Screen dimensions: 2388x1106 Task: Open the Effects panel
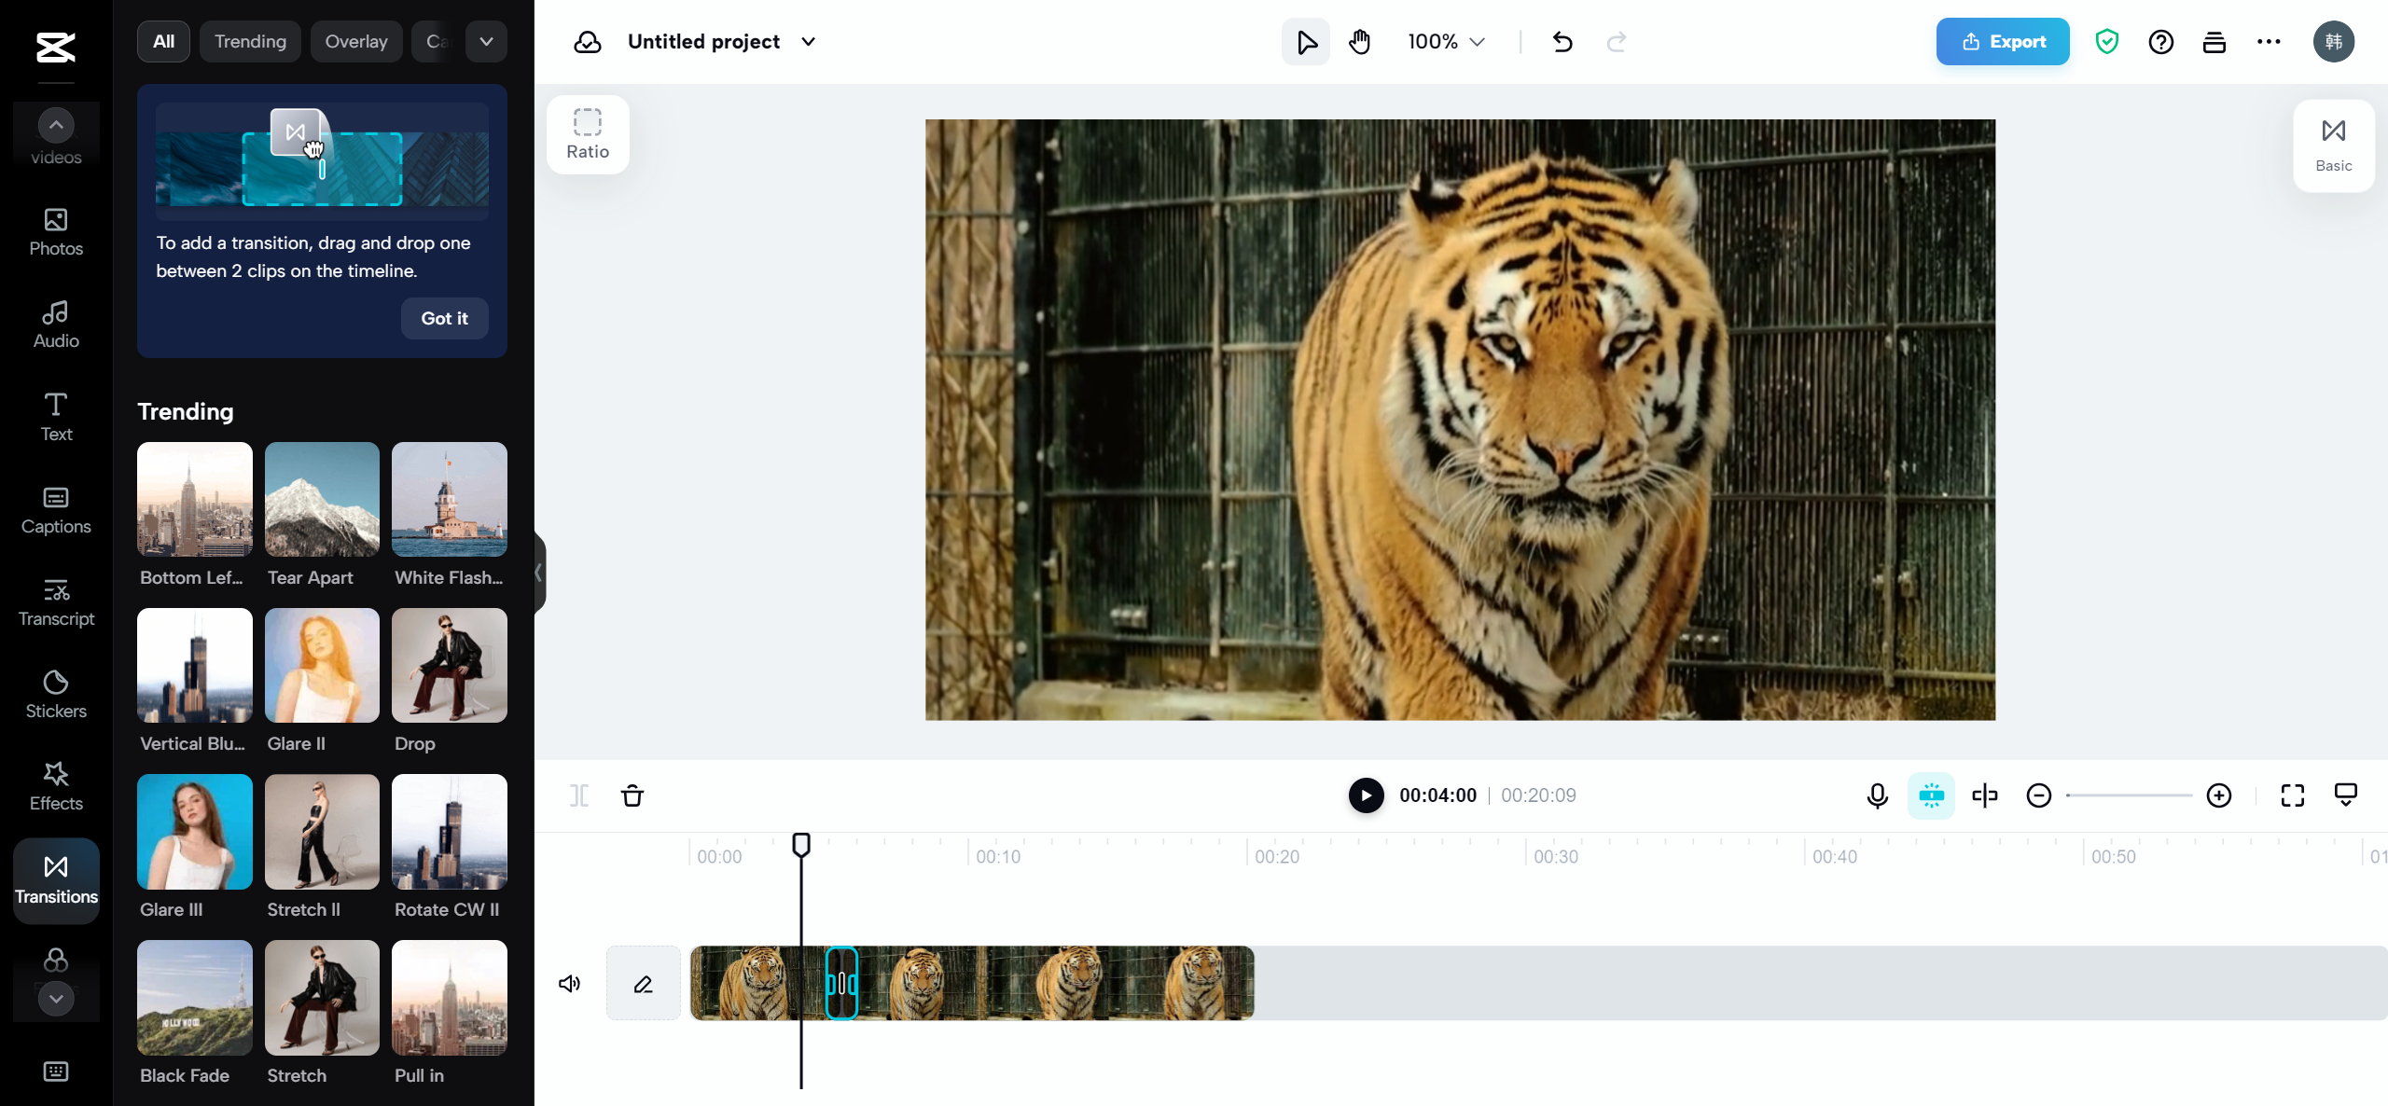[x=56, y=786]
